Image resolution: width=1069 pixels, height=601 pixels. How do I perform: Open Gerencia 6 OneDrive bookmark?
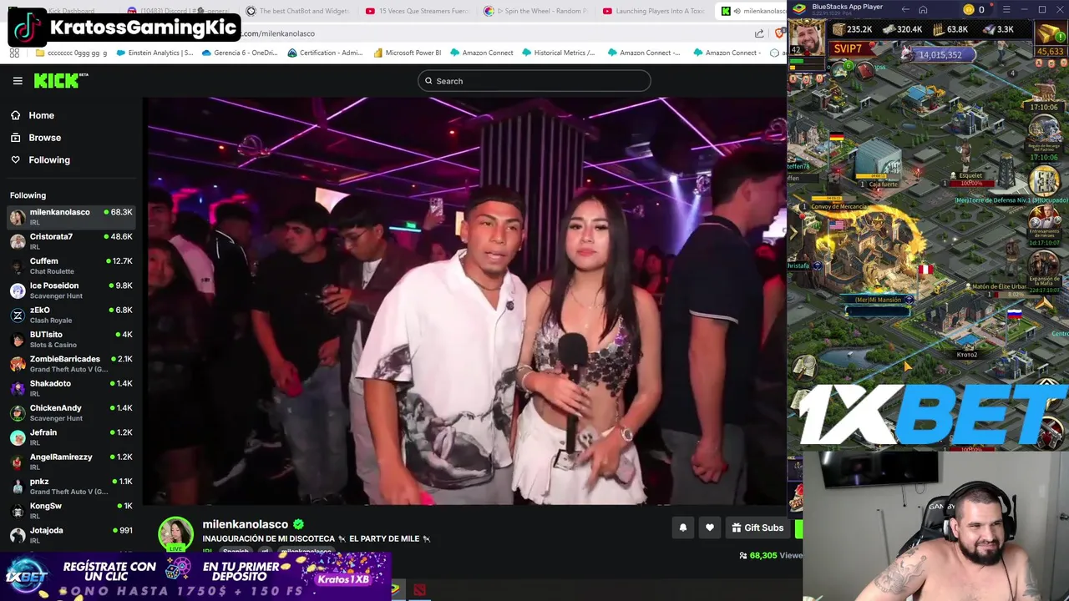(x=240, y=53)
